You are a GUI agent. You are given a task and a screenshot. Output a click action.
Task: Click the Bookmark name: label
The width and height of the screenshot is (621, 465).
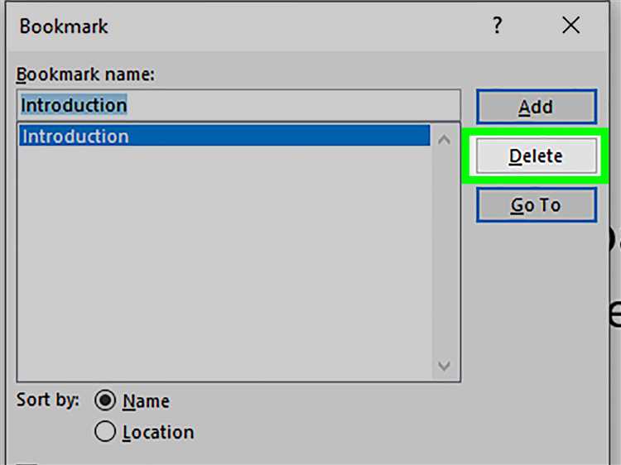point(85,74)
